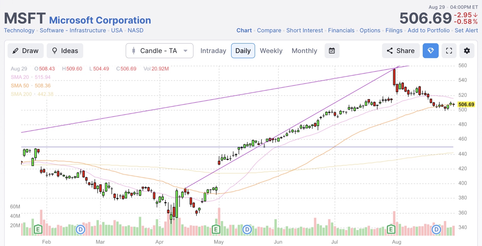Go to the Financials tab

coord(341,30)
